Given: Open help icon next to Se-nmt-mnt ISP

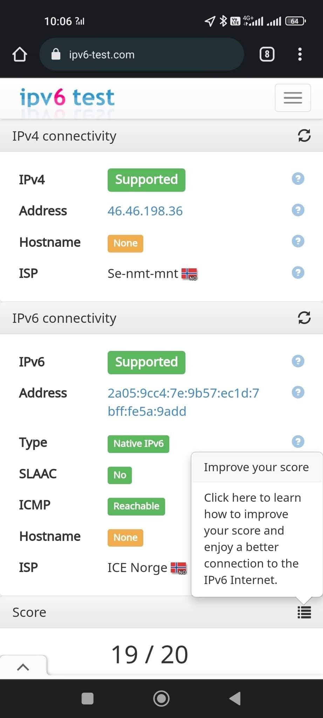Looking at the screenshot, I should (x=298, y=272).
